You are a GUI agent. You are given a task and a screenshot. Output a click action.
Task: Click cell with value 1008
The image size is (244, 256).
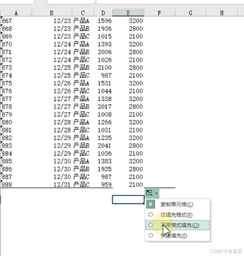103,115
